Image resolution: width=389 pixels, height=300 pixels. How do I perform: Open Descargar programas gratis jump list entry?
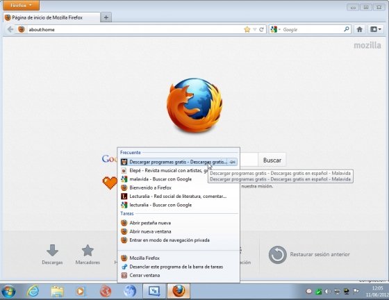click(x=174, y=162)
